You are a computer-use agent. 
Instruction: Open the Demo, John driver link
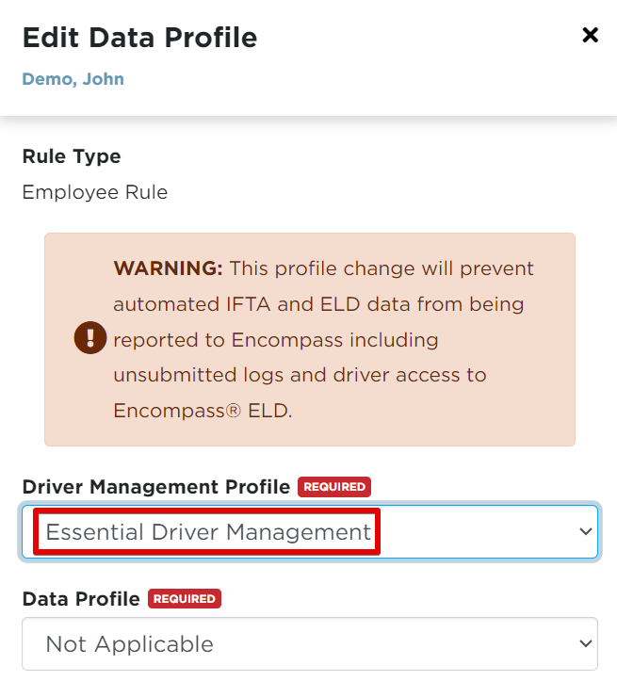tap(73, 79)
